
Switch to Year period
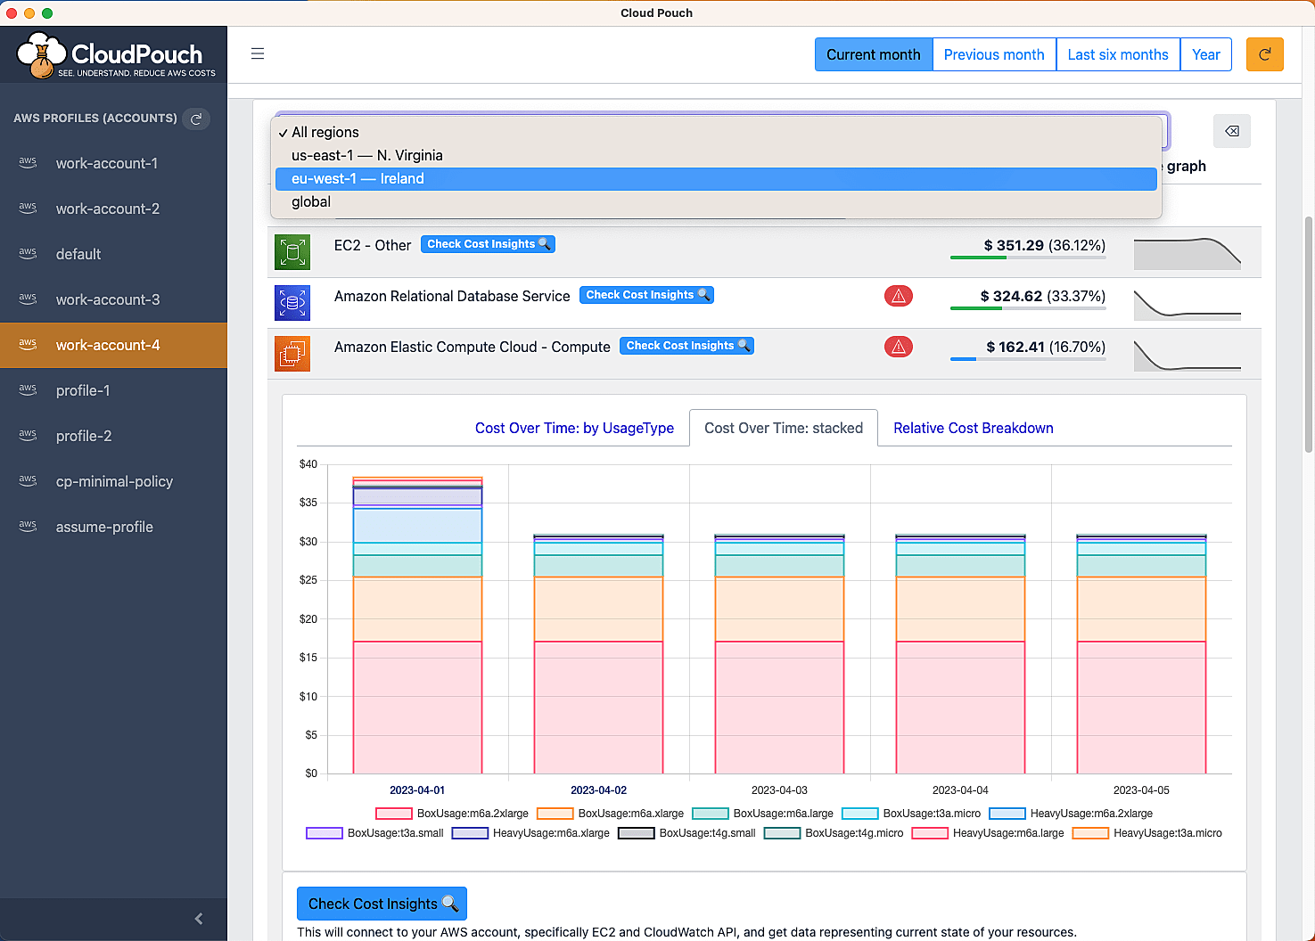(1206, 54)
